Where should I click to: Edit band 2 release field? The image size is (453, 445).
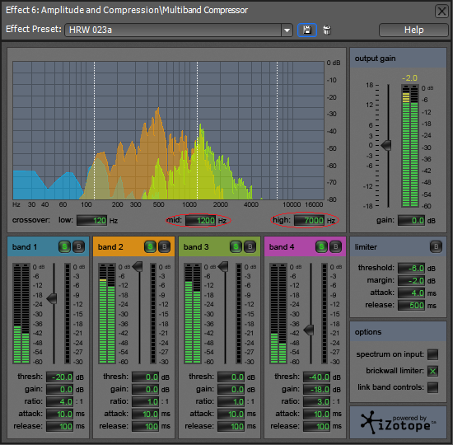[x=145, y=426]
